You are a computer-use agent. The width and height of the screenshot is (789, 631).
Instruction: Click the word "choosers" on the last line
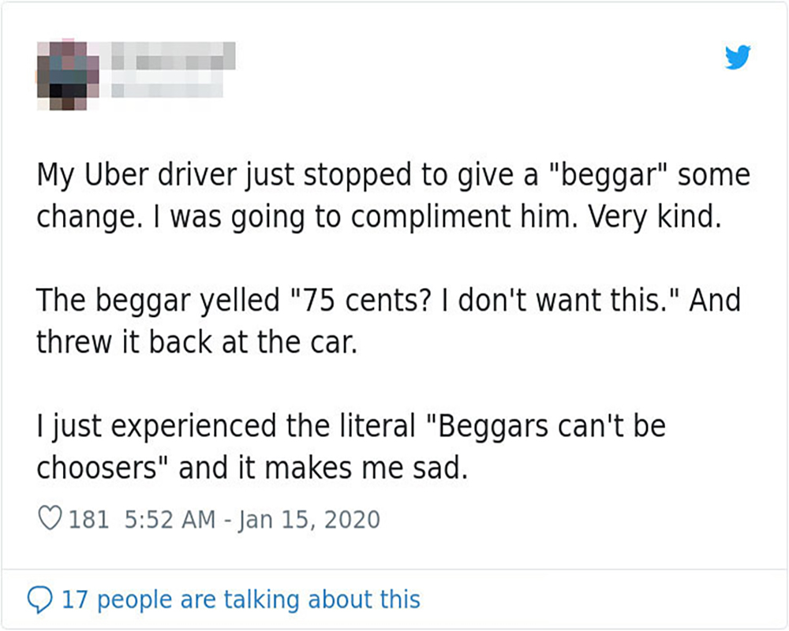pyautogui.click(x=95, y=469)
